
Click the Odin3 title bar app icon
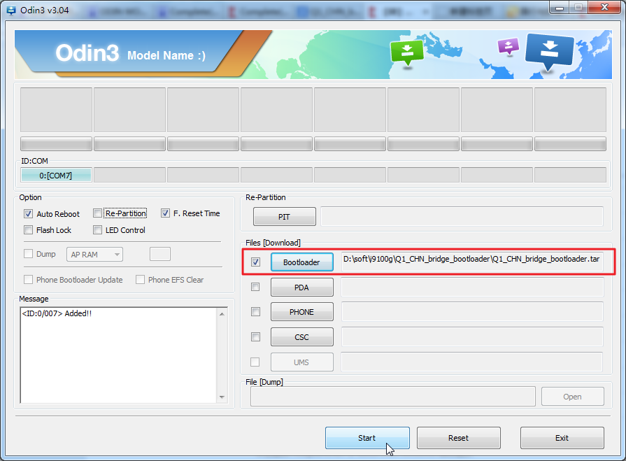(11, 10)
